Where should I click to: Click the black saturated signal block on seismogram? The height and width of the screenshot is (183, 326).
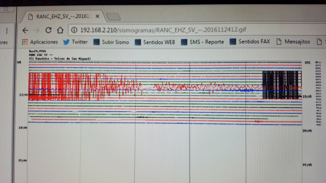282,85
